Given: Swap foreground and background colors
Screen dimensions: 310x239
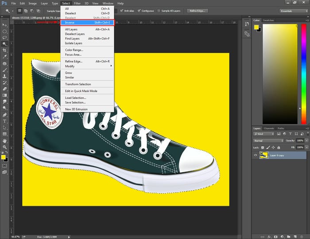Looking at the screenshot, I should [x=7, y=152].
